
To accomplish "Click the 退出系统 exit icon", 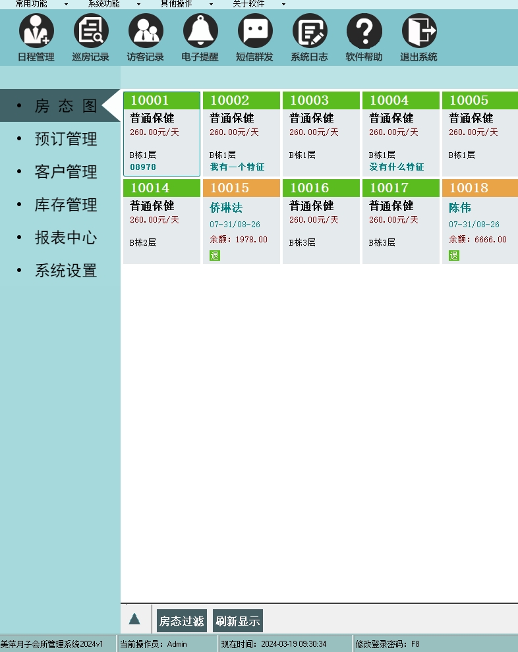I will [x=418, y=31].
